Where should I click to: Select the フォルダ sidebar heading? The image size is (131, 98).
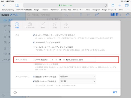(x=6, y=60)
